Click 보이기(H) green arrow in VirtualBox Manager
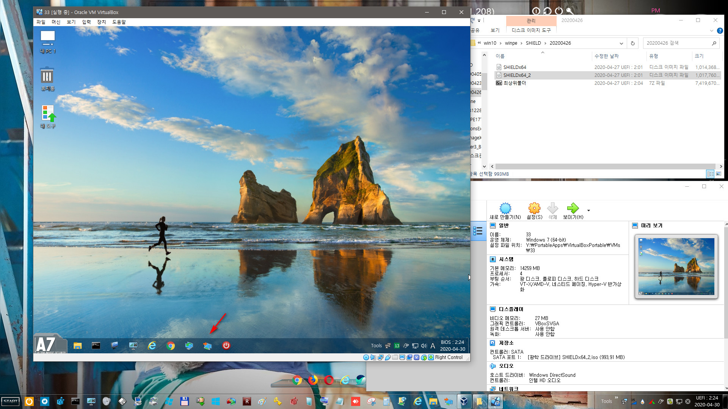The image size is (728, 409). [x=573, y=211]
